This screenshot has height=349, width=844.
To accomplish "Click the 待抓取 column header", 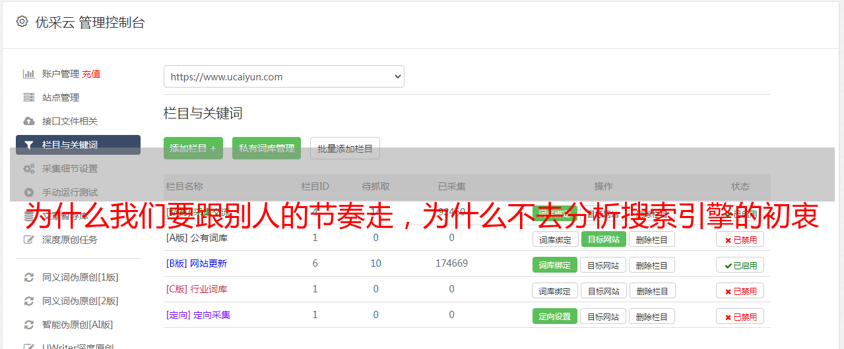I will 375,186.
